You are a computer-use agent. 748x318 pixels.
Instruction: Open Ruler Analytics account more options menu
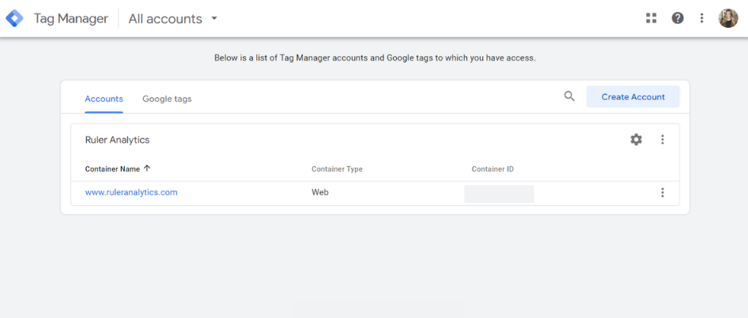coord(662,140)
